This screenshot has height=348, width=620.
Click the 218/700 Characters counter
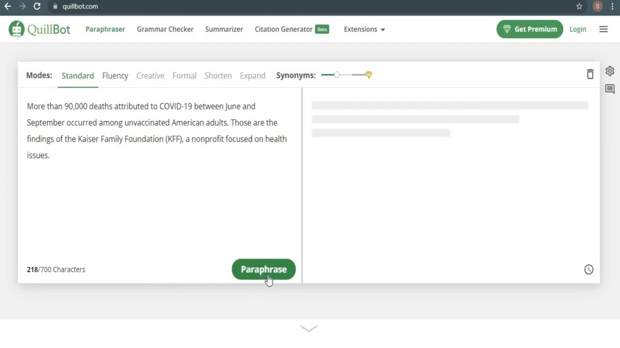pyautogui.click(x=56, y=269)
